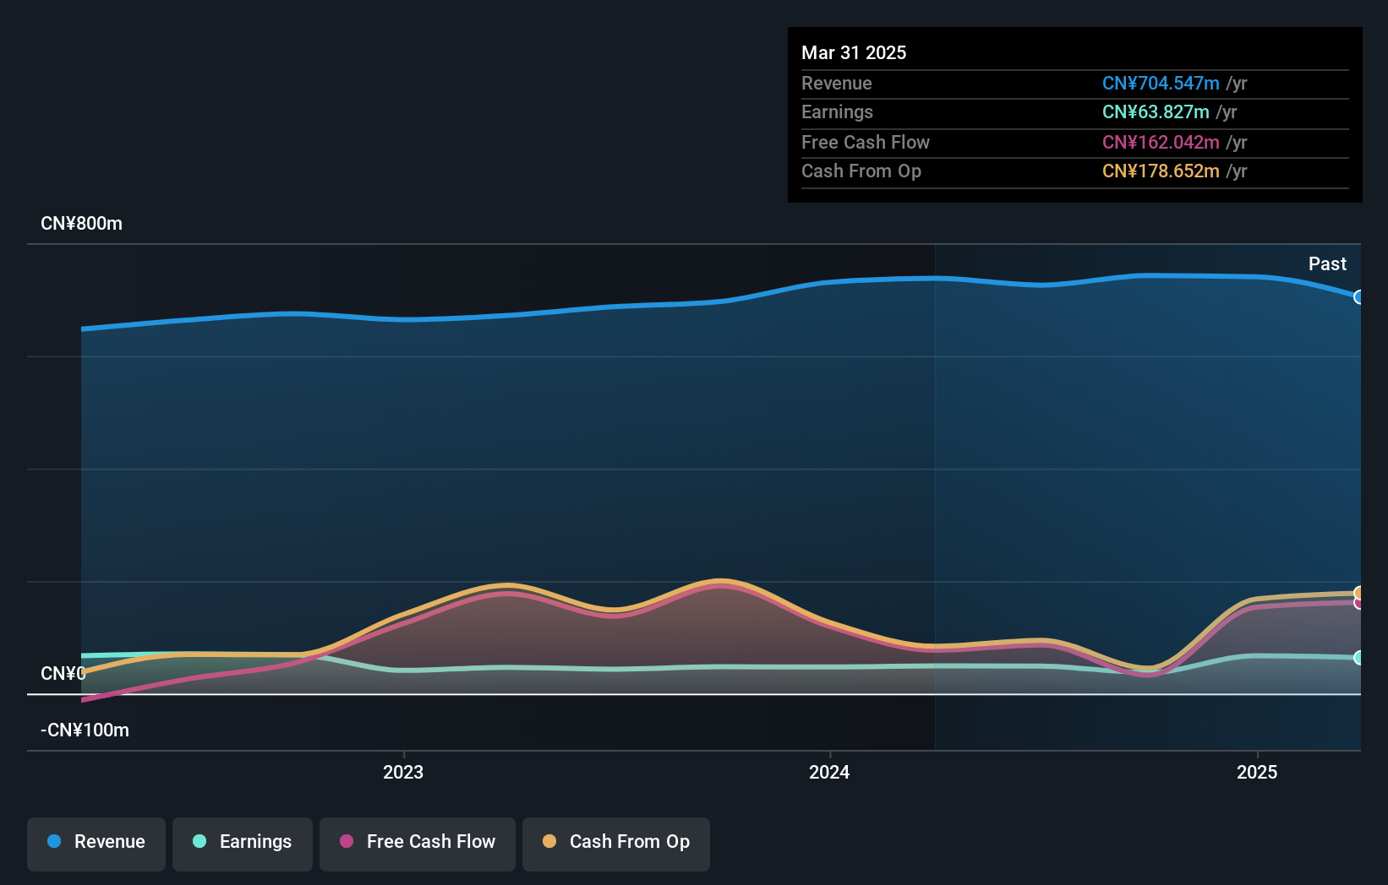Click the Earnings row label in tooltip
This screenshot has width=1388, height=885.
(837, 111)
